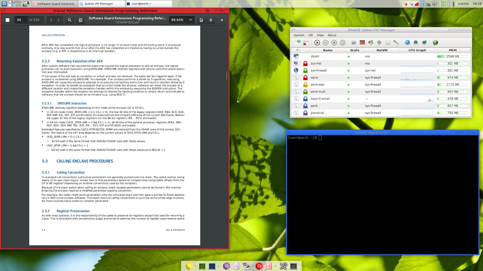This screenshot has width=483, height=271.
Task: Open search in the PDF viewer
Action: point(70,20)
